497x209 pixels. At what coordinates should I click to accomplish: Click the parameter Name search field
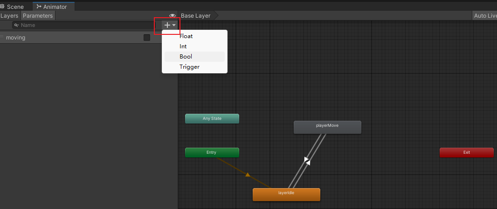(x=84, y=25)
